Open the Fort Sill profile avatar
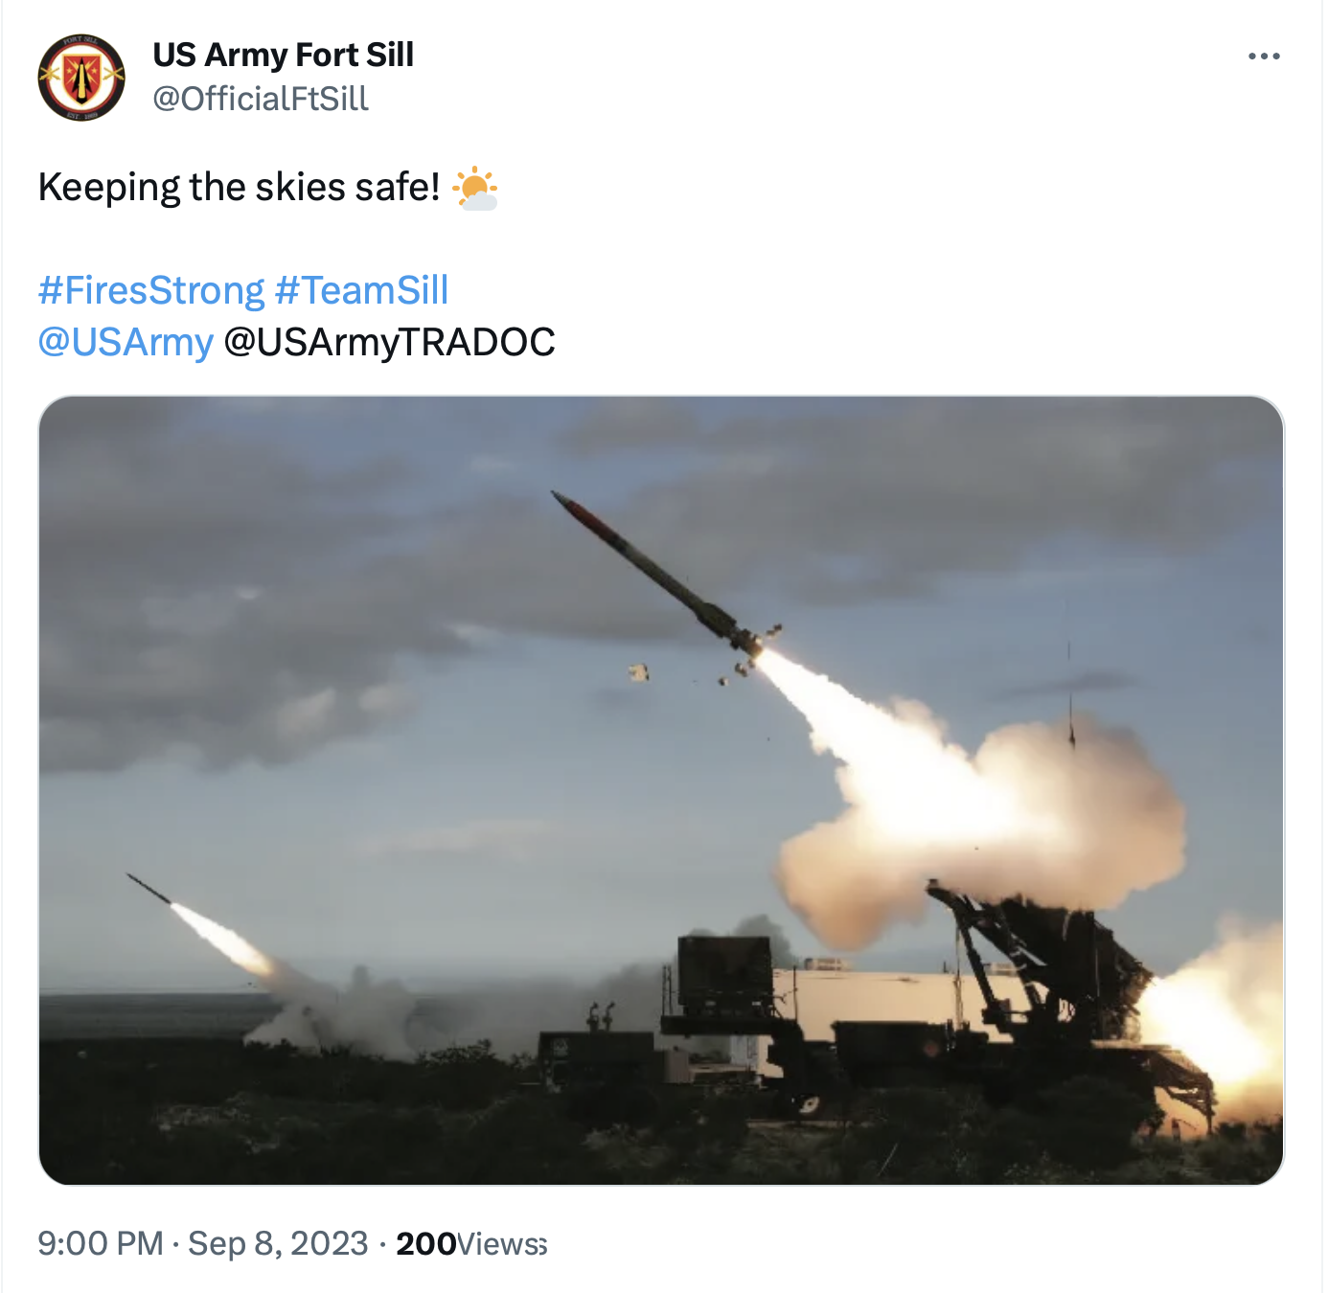This screenshot has width=1328, height=1293. (81, 78)
